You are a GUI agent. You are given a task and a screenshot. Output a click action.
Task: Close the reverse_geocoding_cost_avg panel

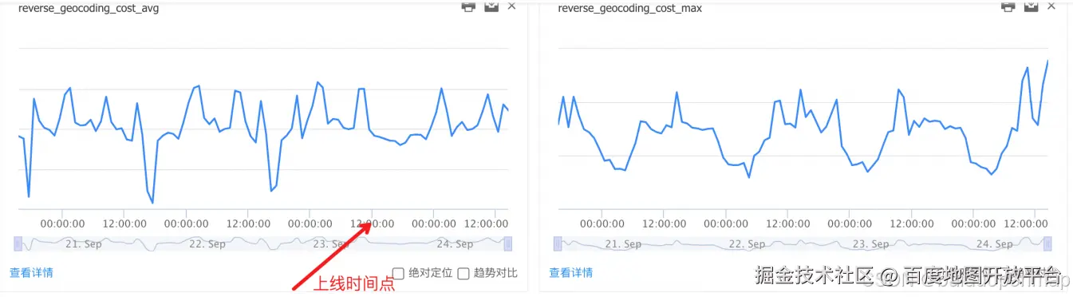click(511, 6)
